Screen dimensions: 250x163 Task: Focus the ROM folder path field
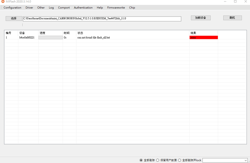click(102, 19)
